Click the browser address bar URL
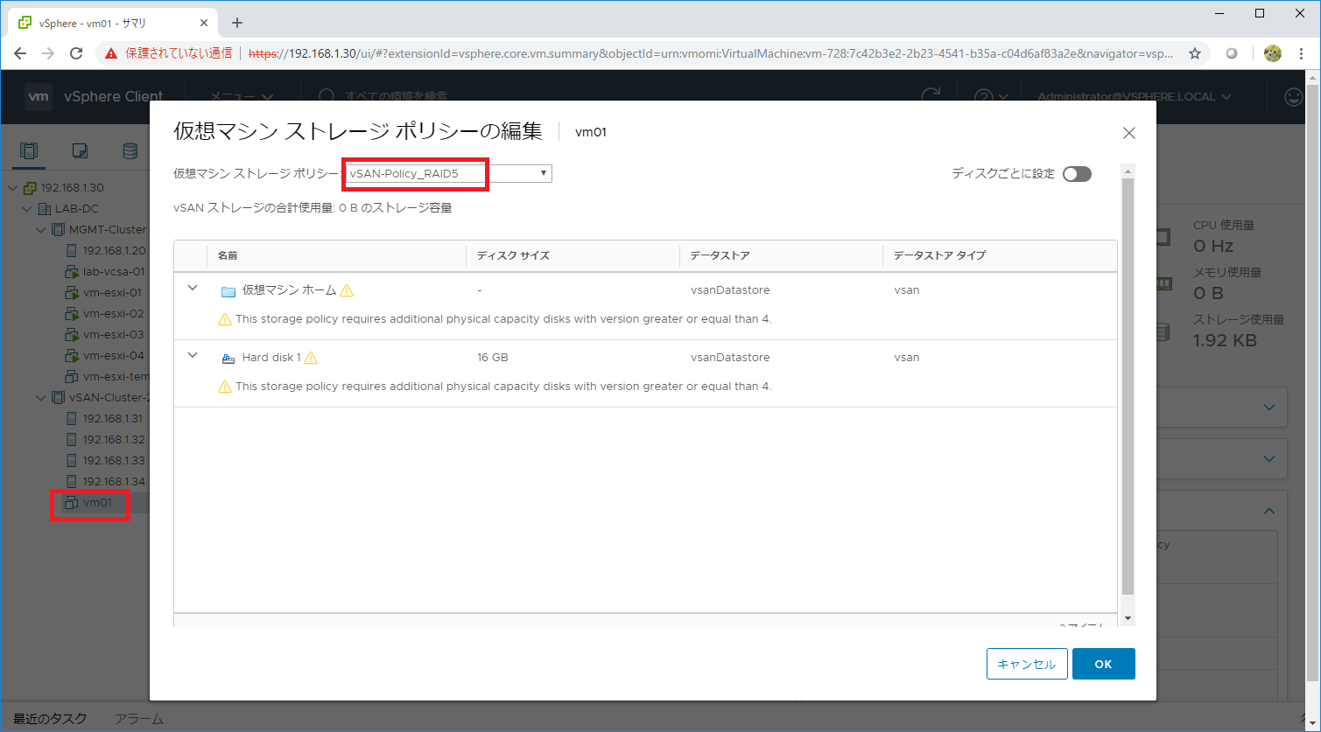Screen dimensions: 1321x732 pyautogui.click(x=711, y=53)
